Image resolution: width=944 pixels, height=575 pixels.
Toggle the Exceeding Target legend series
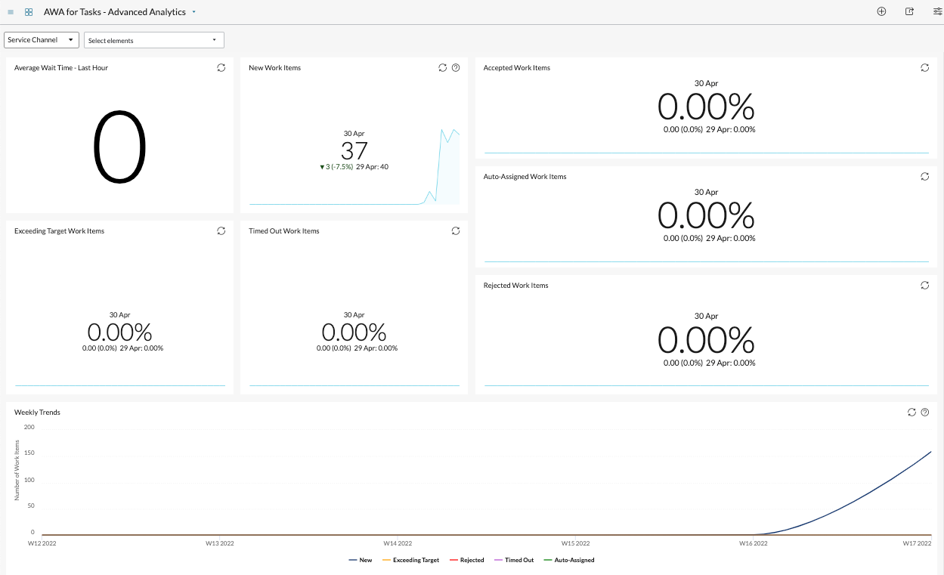pyautogui.click(x=411, y=560)
